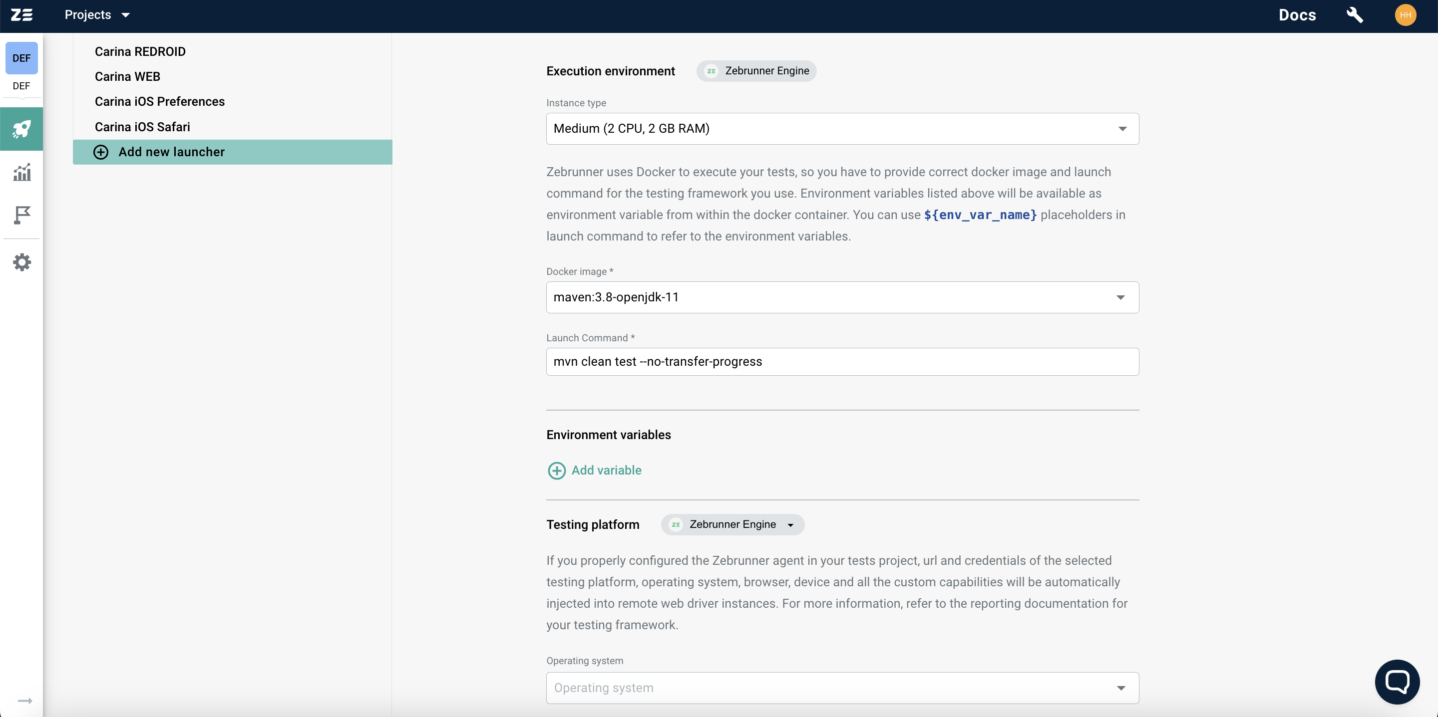The width and height of the screenshot is (1438, 717).
Task: Open the settings gear icon
Action: (x=22, y=262)
